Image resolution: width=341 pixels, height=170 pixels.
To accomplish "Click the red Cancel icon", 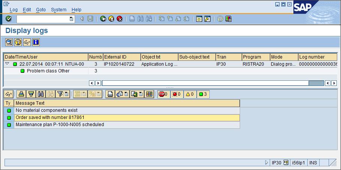I will pyautogui.click(x=119, y=19).
